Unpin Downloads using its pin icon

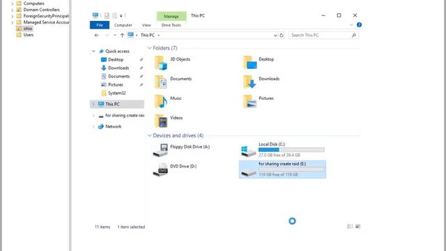[141, 68]
